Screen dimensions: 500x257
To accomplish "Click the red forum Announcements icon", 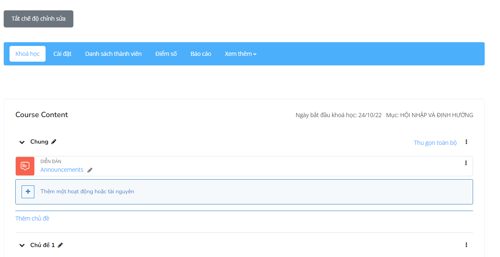I will pos(25,166).
